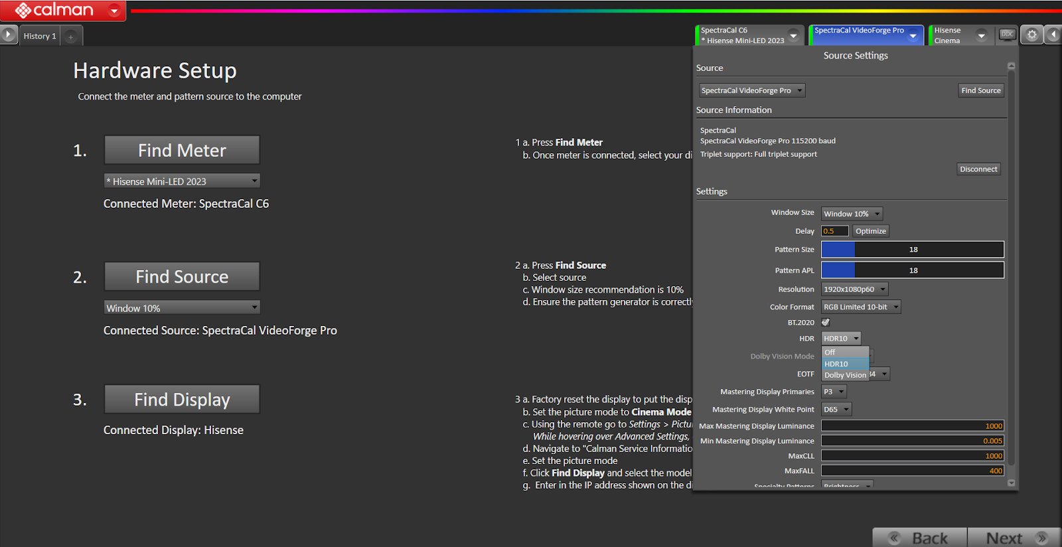Click the 'Connected Meter: SpectraCal C6' text
This screenshot has height=547, width=1062.
pyautogui.click(x=187, y=204)
